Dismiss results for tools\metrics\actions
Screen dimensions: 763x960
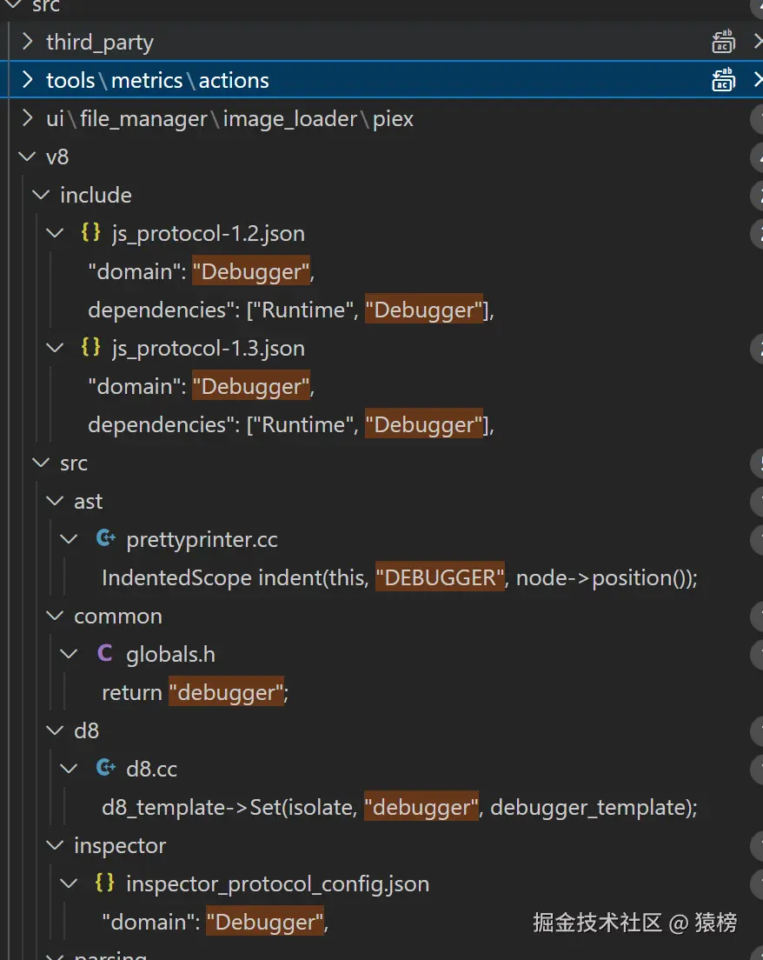point(758,79)
